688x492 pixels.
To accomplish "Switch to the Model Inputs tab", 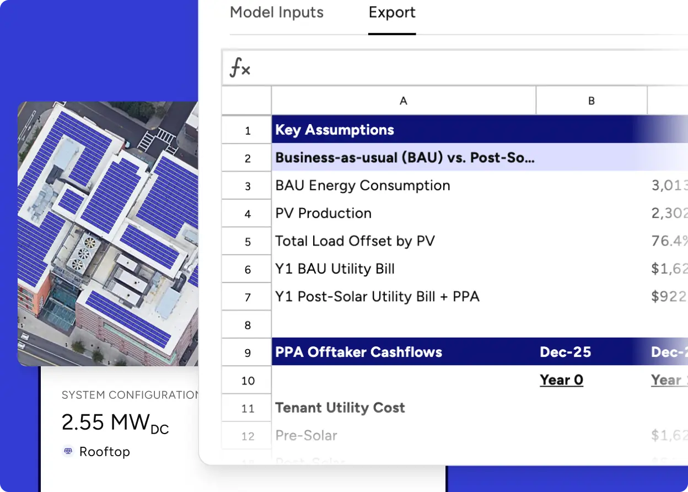I will click(x=277, y=13).
